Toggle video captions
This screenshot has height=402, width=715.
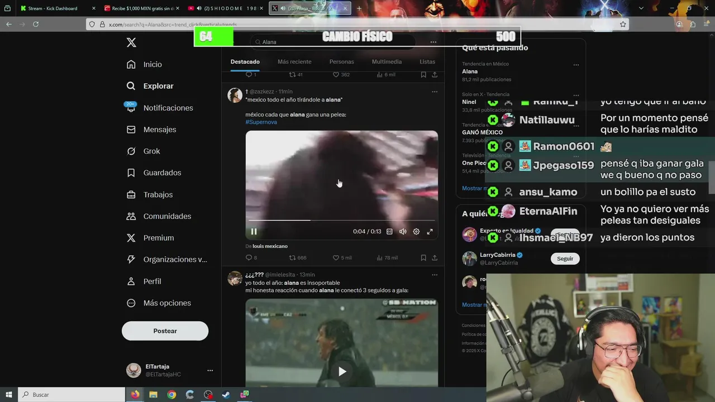[389, 232]
